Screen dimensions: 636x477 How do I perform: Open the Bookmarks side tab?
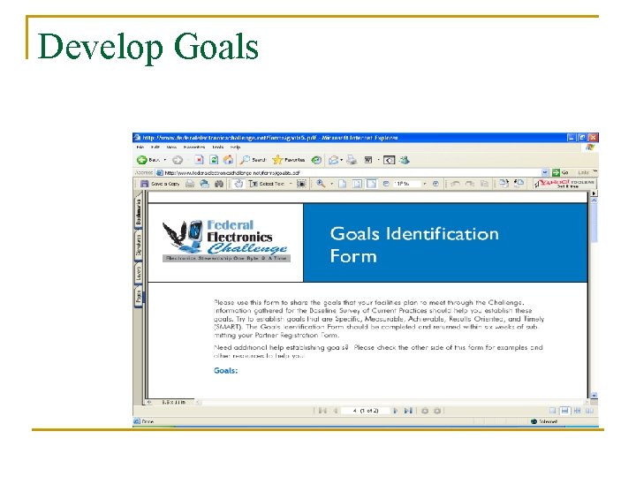(139, 212)
